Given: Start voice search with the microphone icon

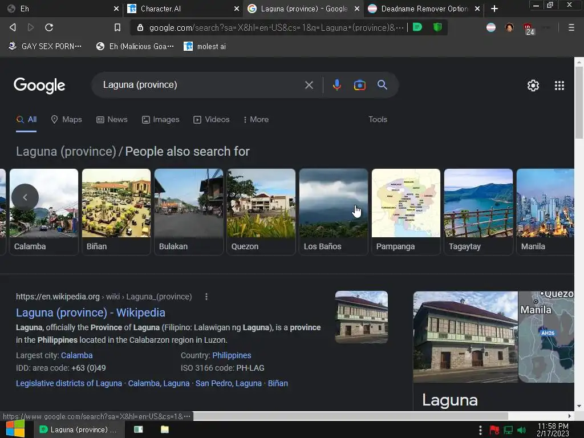Looking at the screenshot, I should [x=336, y=85].
